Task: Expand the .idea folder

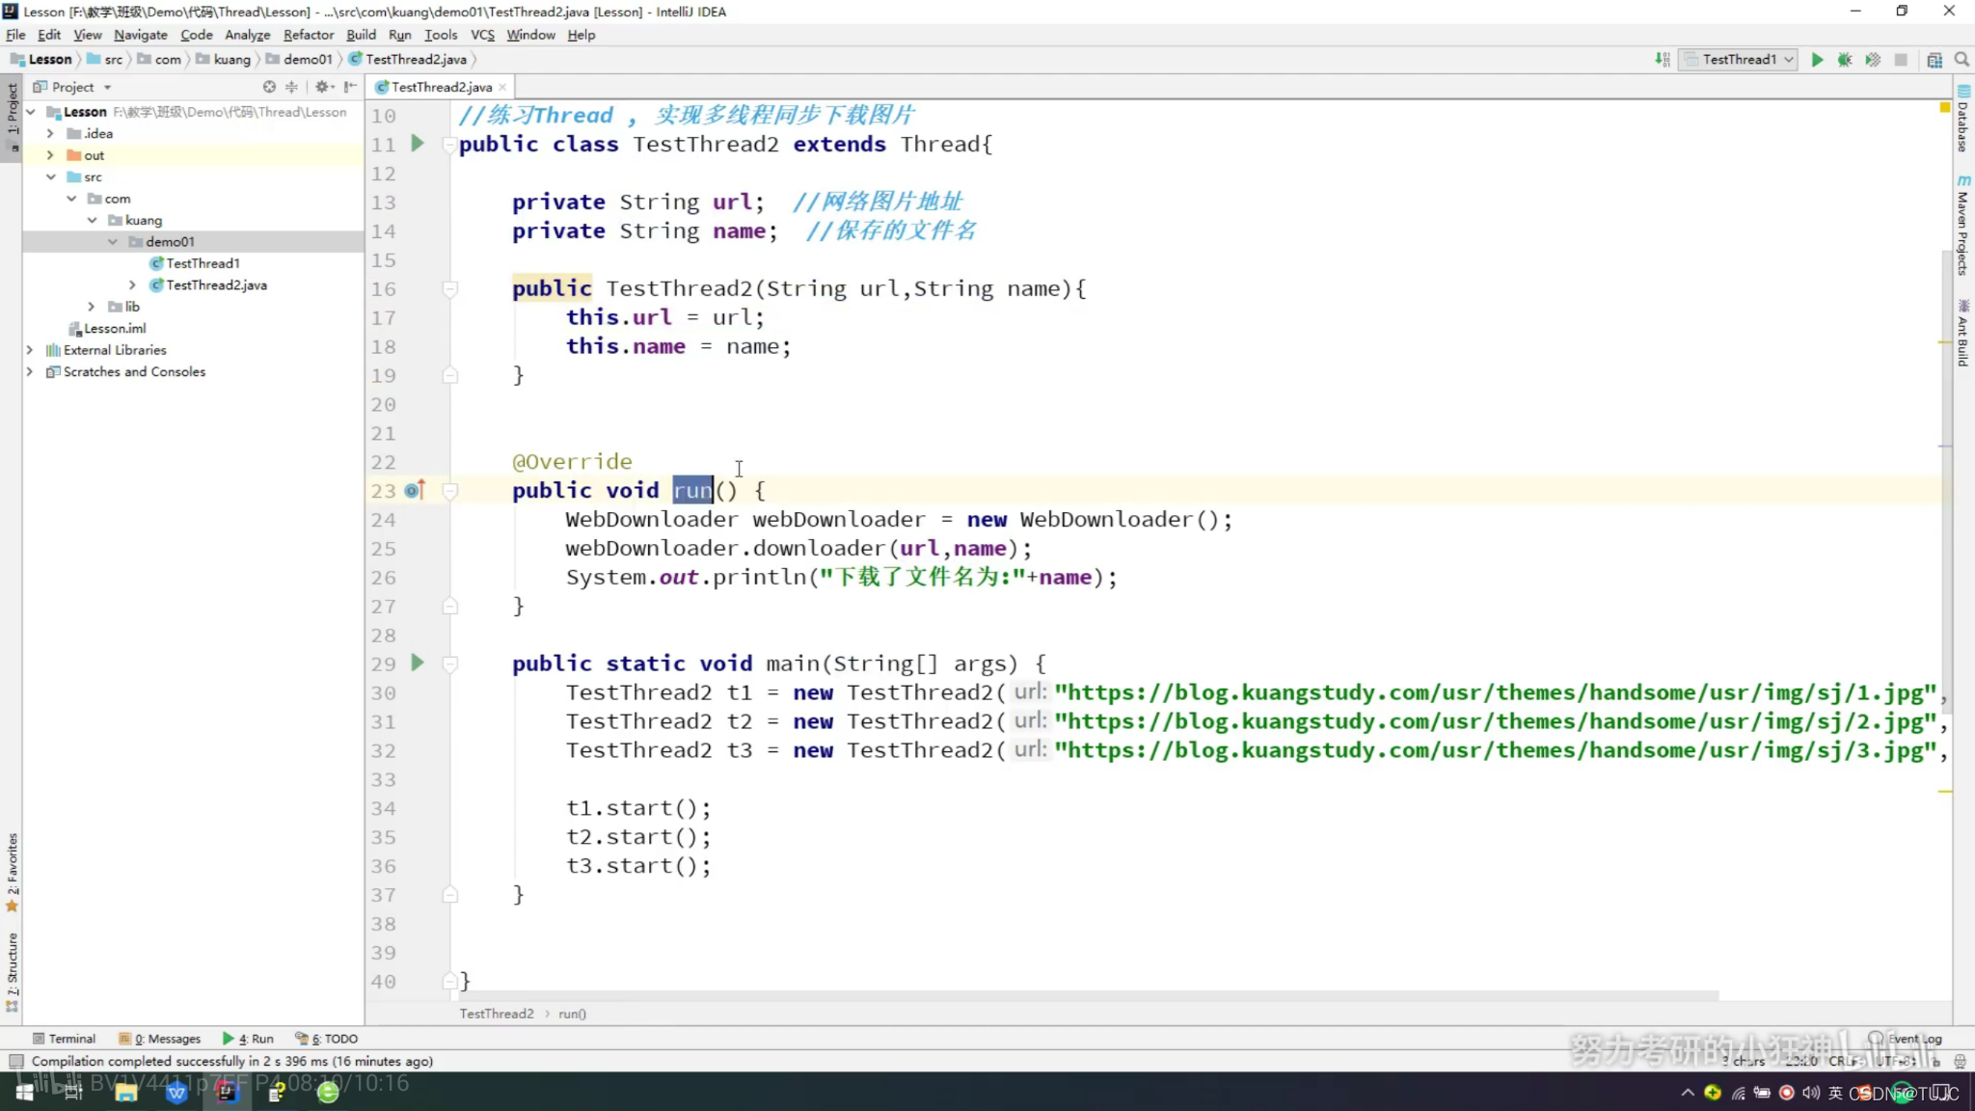Action: 50,133
